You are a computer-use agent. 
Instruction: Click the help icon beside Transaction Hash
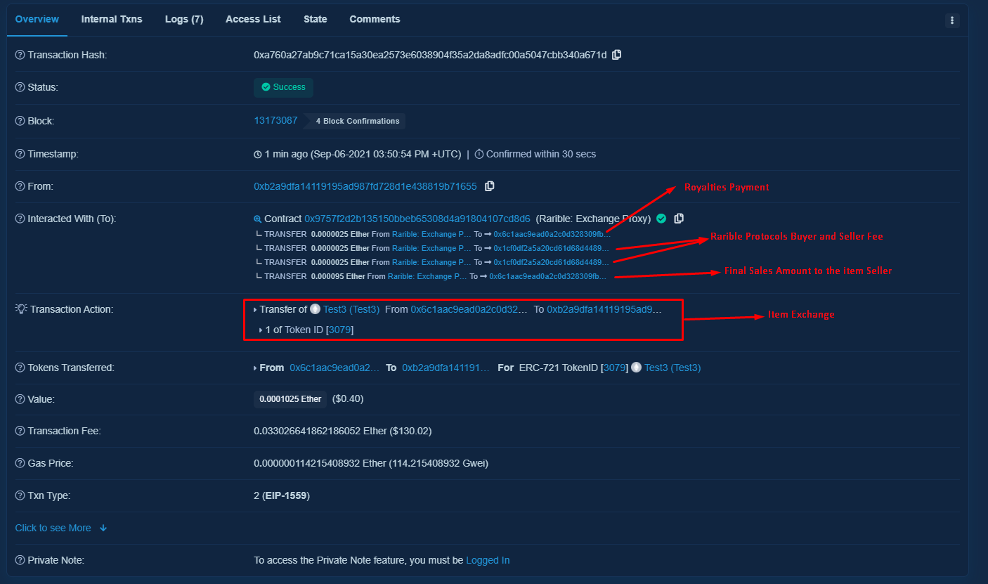(20, 55)
